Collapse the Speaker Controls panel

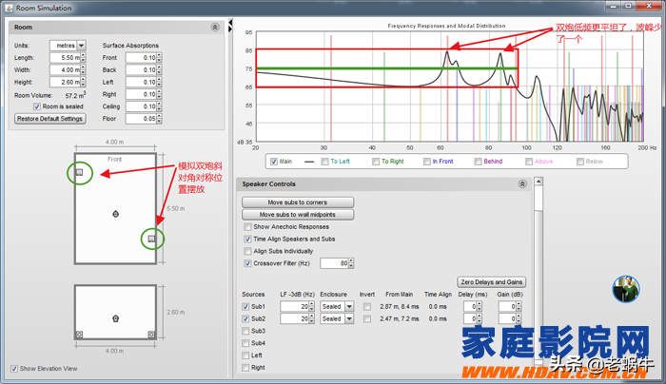[522, 183]
